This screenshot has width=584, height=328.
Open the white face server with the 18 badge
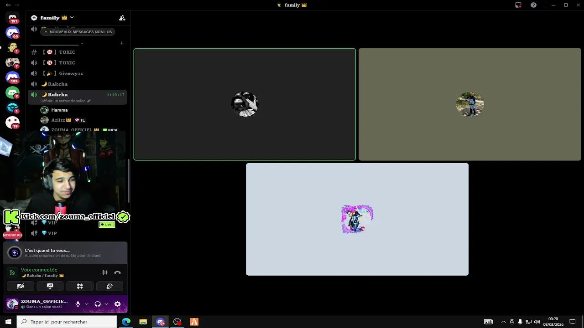(x=13, y=123)
